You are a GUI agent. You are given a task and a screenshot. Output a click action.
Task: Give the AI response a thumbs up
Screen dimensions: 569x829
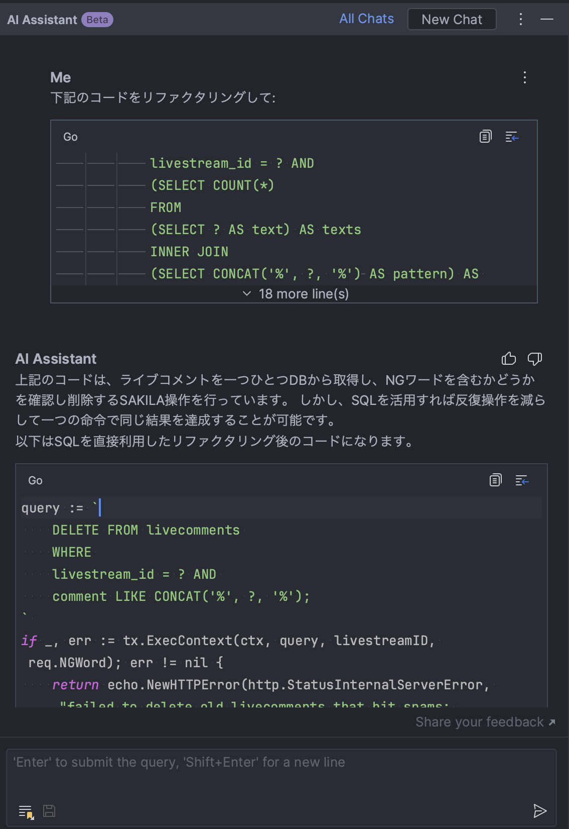(508, 359)
